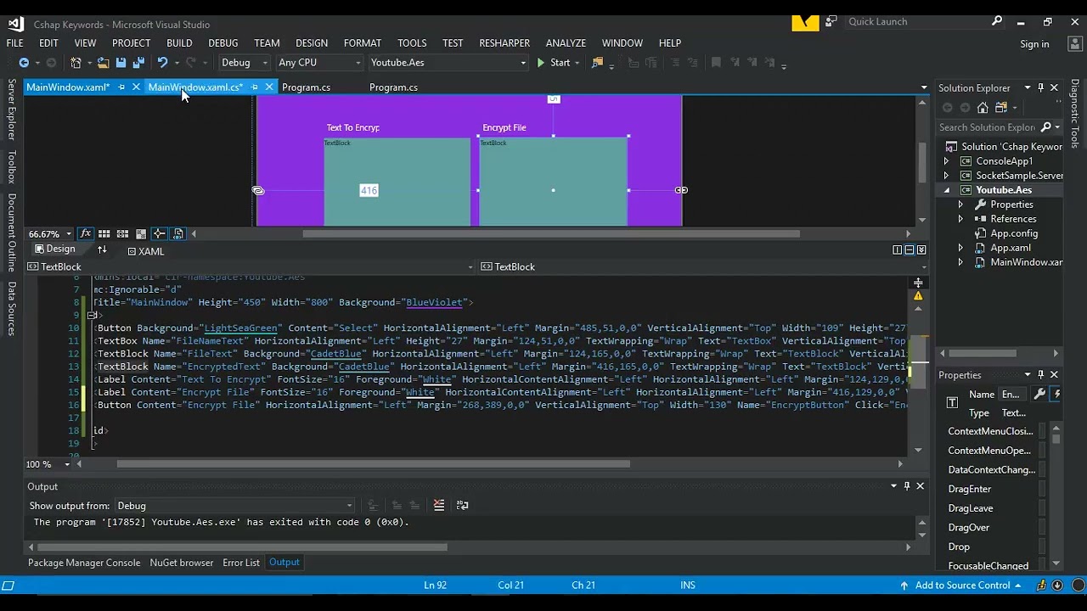This screenshot has height=611, width=1087.
Task: Switch to the first Program.cs tab
Action: point(306,87)
